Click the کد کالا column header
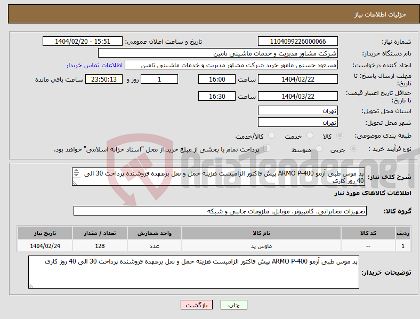 [368, 233]
